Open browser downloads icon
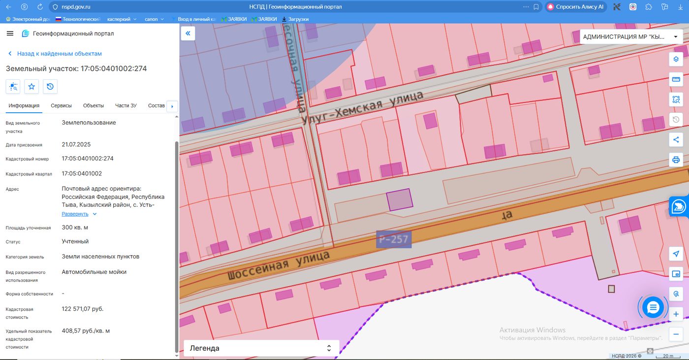The height and width of the screenshot is (360, 689). click(680, 7)
